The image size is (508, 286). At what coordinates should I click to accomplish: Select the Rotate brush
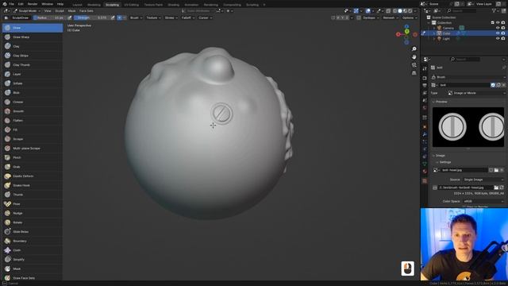click(x=33, y=222)
